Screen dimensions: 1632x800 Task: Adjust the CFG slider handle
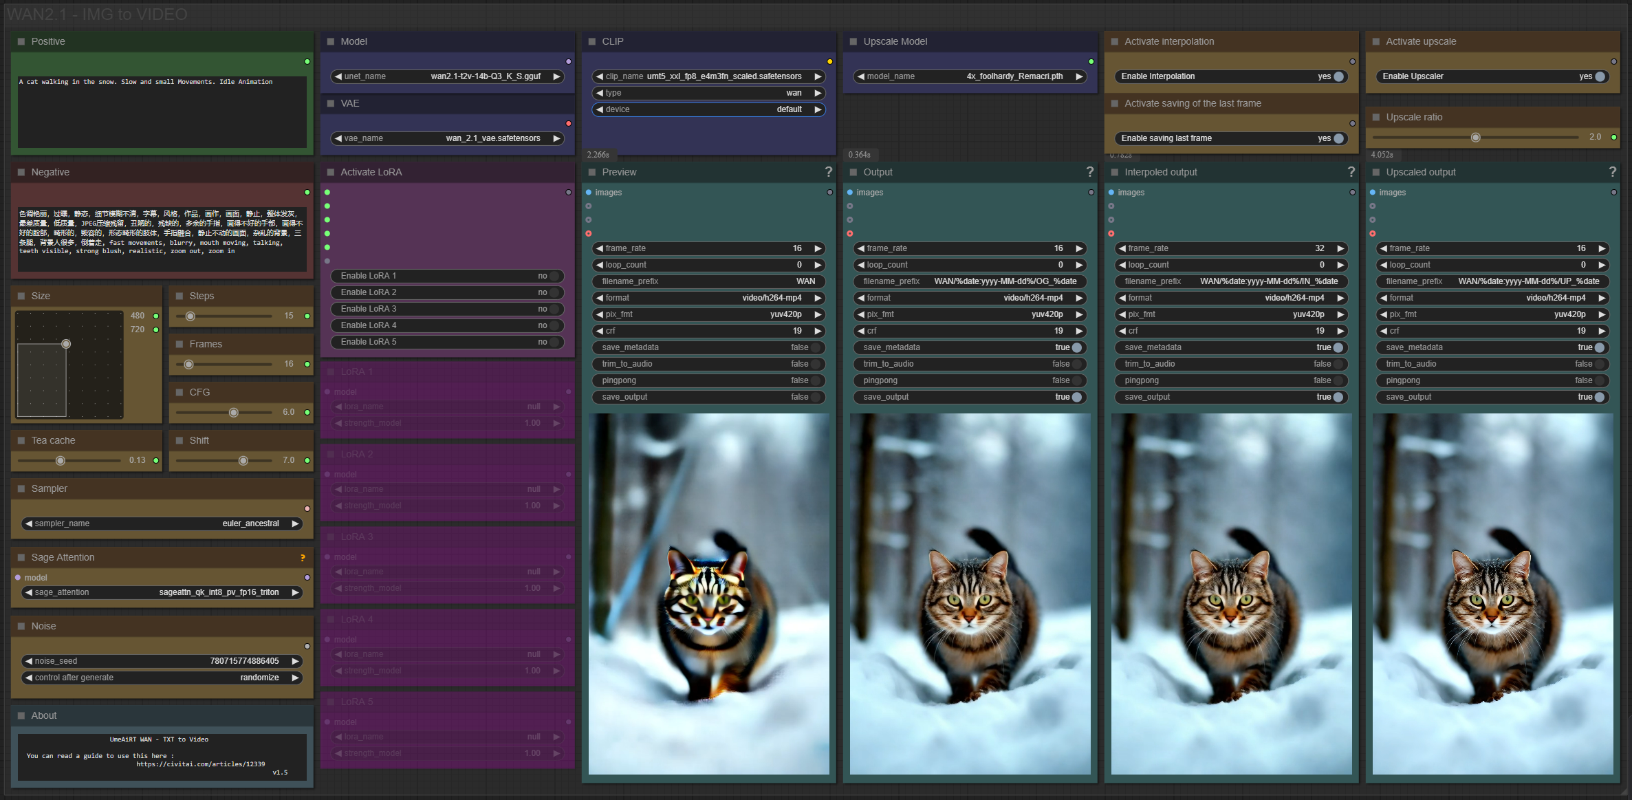234,413
